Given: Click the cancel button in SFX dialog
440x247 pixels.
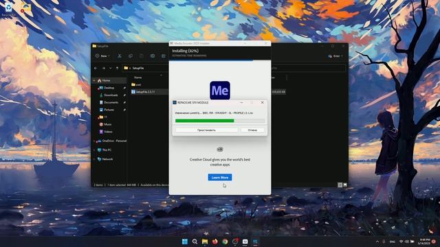Looking at the screenshot, I should tap(252, 130).
